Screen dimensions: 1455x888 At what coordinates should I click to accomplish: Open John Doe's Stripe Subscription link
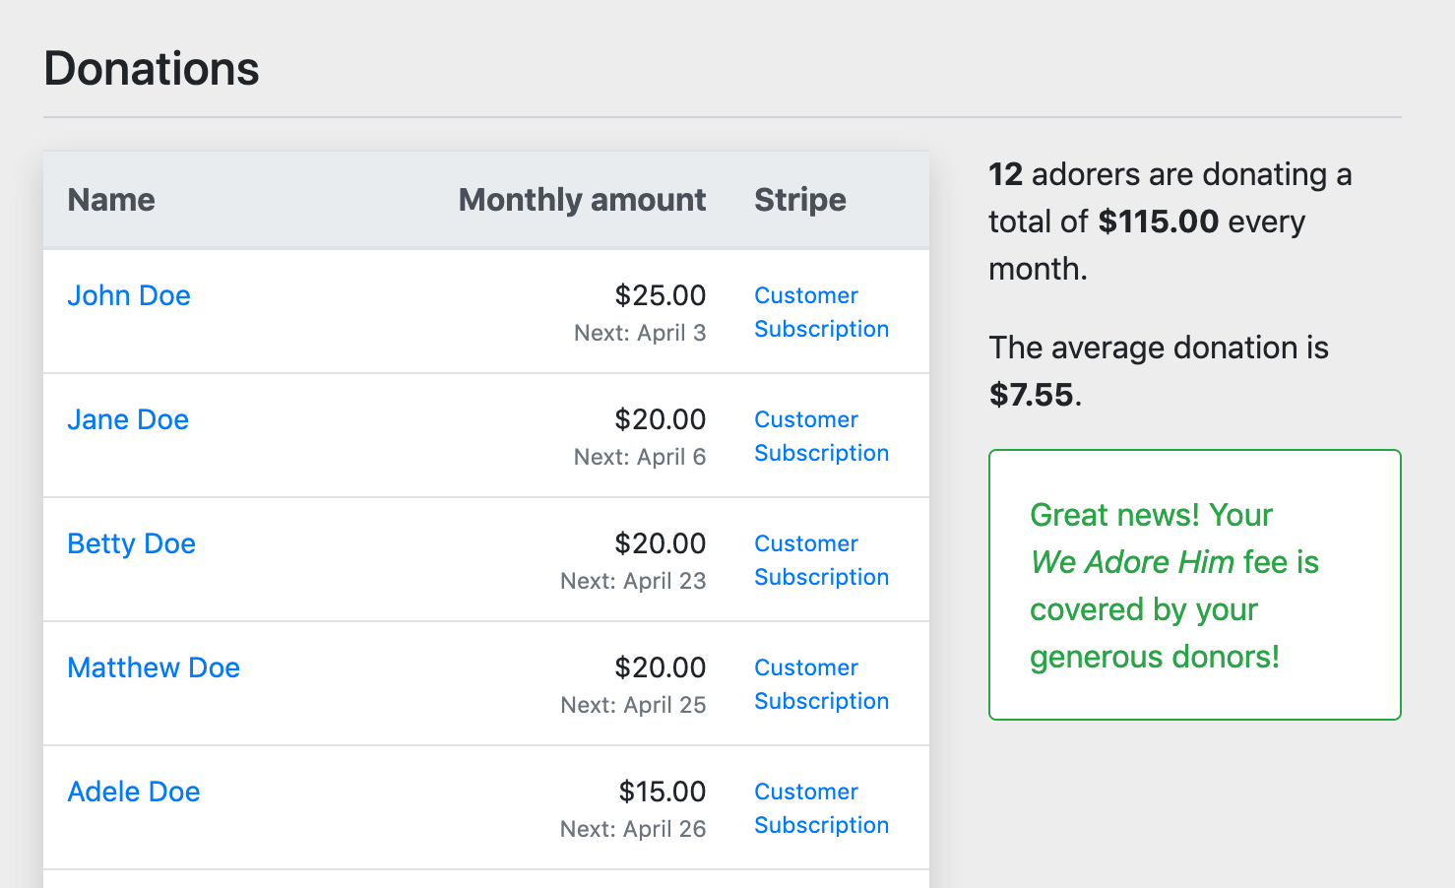click(821, 329)
